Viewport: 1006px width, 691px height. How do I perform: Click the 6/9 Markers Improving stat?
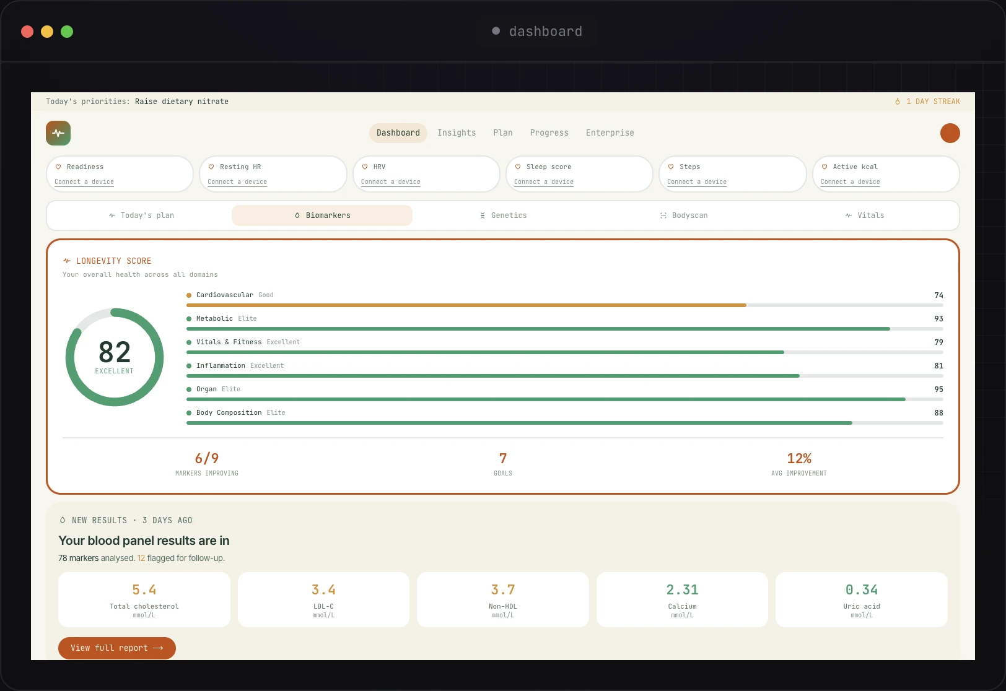(x=207, y=464)
